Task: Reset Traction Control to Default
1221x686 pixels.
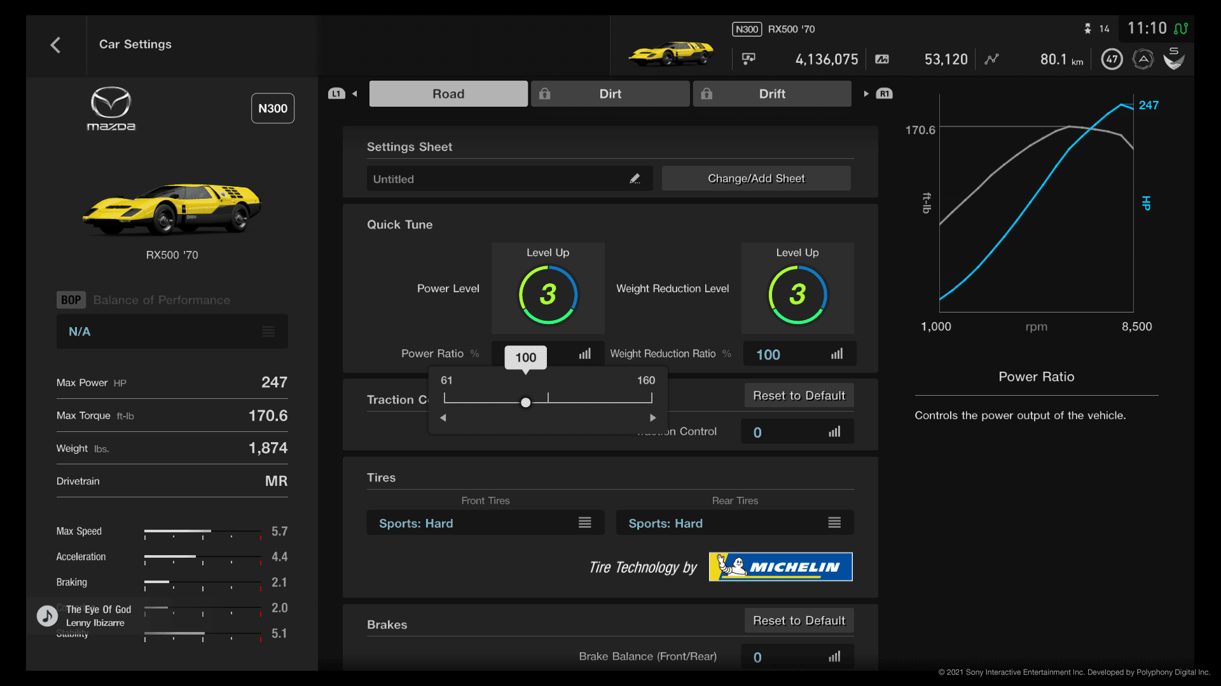Action: coord(797,394)
